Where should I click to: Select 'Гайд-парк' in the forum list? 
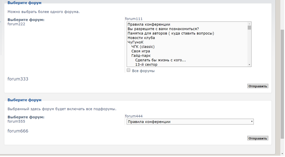pos(141,56)
